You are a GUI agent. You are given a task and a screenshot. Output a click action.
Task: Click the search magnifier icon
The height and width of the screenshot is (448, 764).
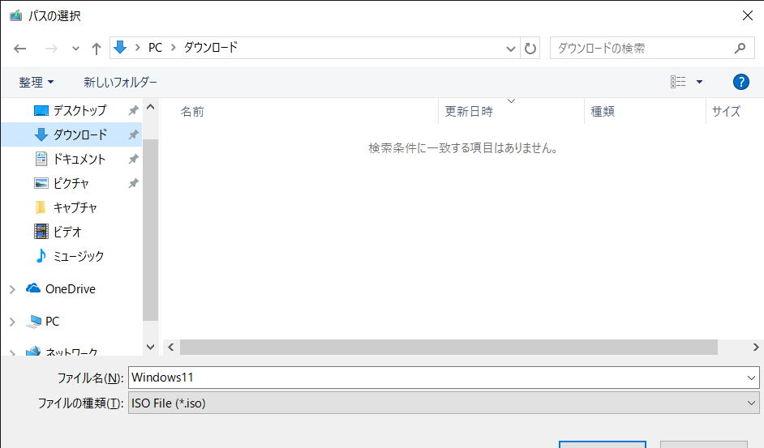click(x=740, y=49)
